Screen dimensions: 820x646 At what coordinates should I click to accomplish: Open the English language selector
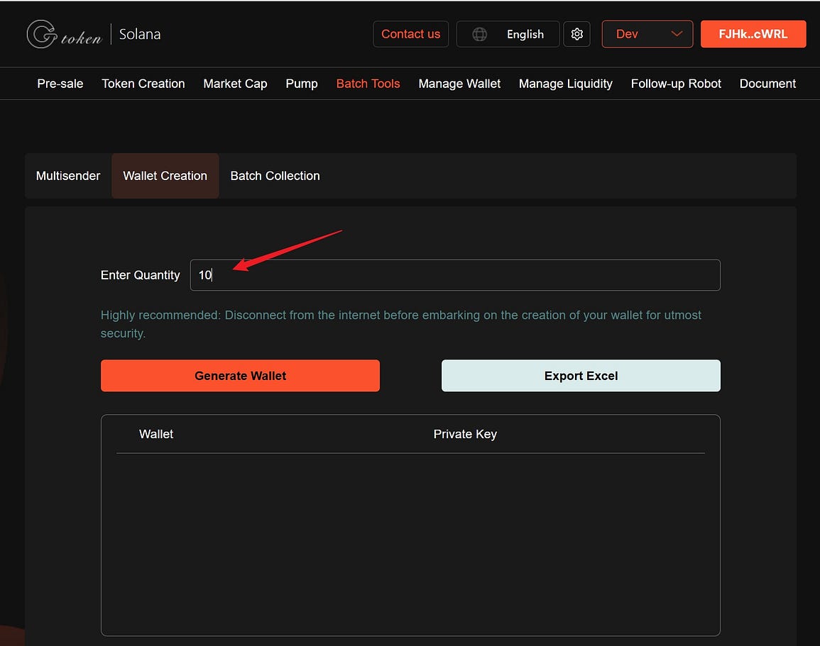[525, 34]
